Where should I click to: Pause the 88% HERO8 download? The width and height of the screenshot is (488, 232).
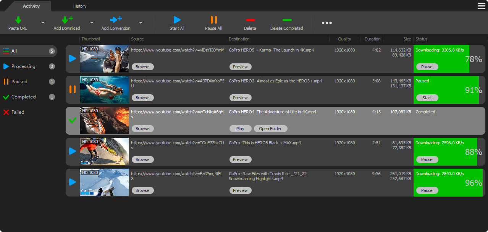[427, 159]
